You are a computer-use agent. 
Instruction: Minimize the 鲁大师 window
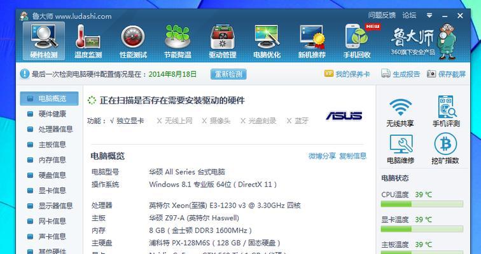point(445,16)
